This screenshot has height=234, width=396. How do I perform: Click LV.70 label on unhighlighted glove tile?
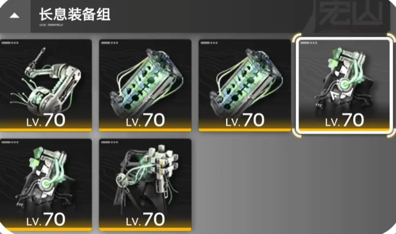pos(46,220)
